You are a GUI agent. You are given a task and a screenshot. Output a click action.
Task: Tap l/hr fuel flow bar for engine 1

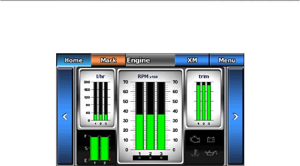pyautogui.click(x=96, y=101)
